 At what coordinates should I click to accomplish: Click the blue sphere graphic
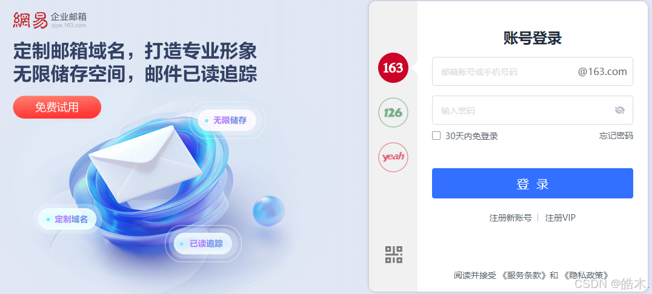pos(268,211)
